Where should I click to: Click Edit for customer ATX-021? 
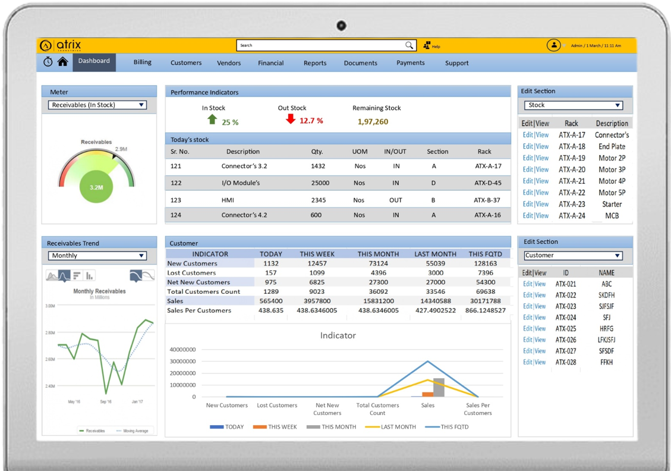pyautogui.click(x=528, y=284)
